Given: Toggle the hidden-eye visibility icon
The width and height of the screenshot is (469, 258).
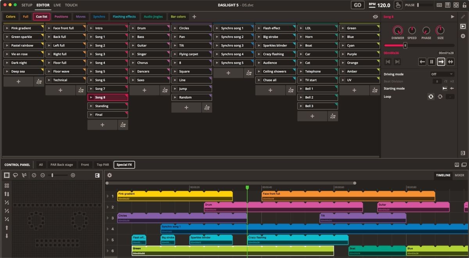Looking at the screenshot, I should coord(376,17).
